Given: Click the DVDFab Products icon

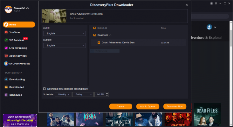Looking at the screenshot, I should click(x=6, y=64).
